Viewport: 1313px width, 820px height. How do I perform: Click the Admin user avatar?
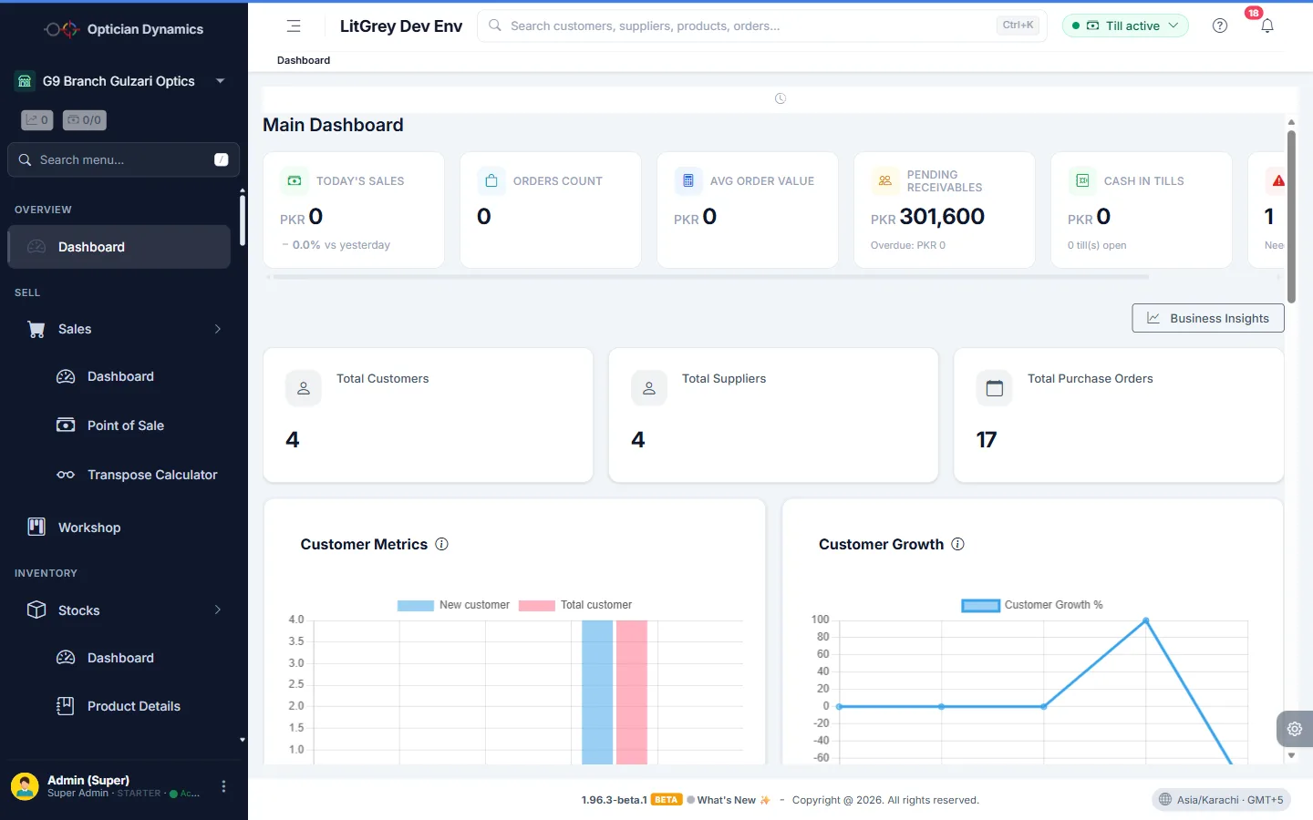coord(25,786)
